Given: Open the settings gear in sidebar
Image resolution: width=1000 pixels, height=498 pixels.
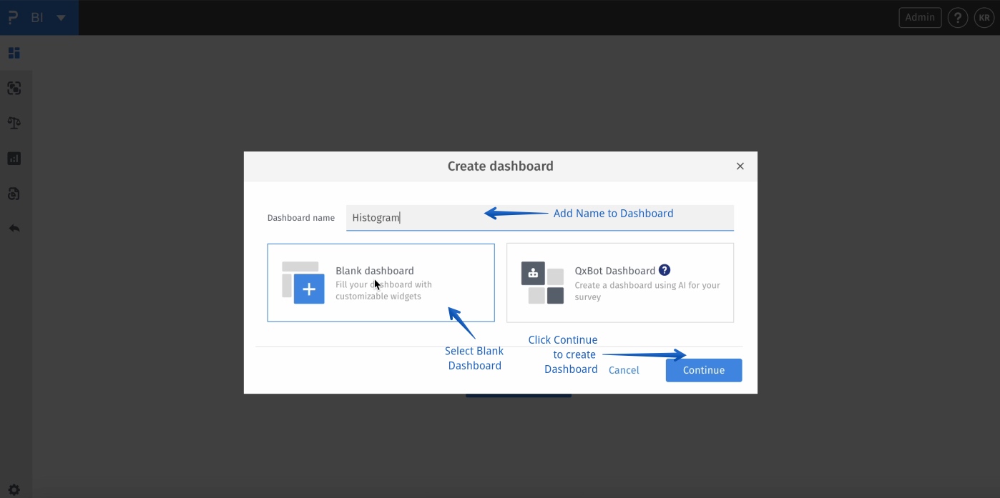Looking at the screenshot, I should click(14, 490).
